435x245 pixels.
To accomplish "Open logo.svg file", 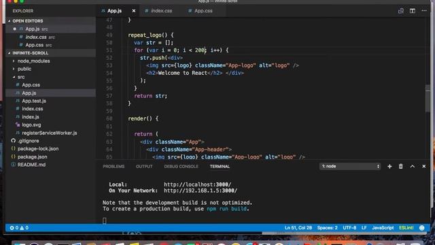I will pos(50,125).
